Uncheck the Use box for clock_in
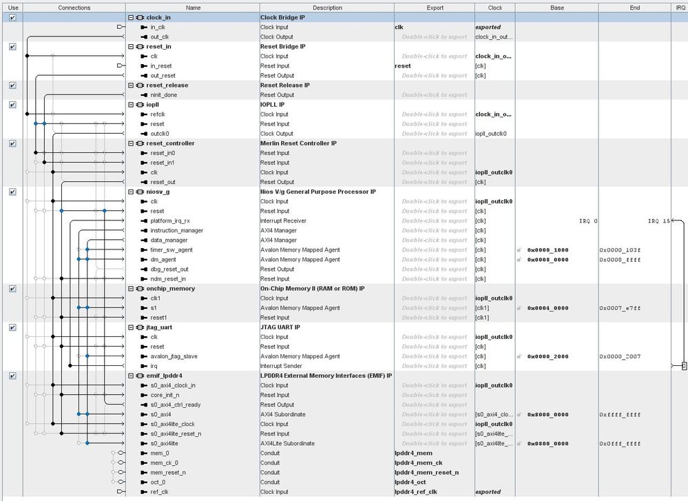The image size is (688, 501). point(12,17)
